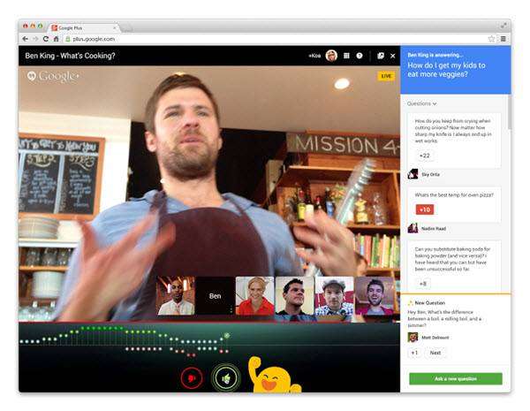The height and width of the screenshot is (411, 530).
Task: Open the Chrome menu icon
Action: [503, 39]
